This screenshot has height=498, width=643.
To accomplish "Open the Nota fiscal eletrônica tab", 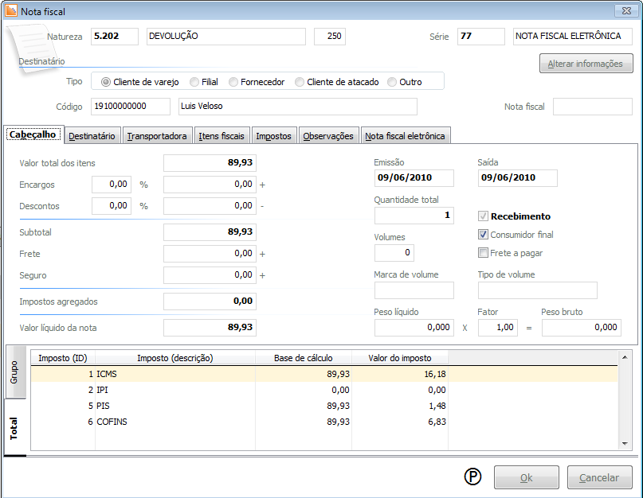I will tap(406, 136).
